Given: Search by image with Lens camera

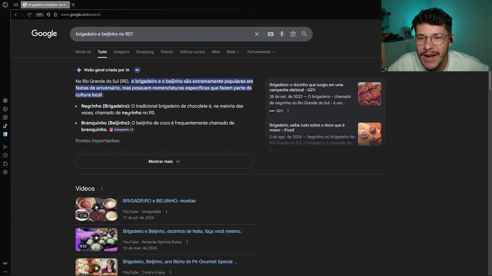Looking at the screenshot, I should coord(293,34).
